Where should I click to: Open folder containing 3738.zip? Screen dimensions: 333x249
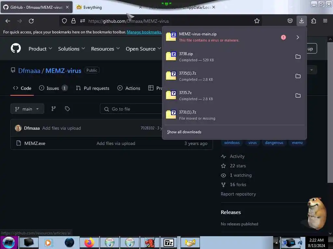(x=298, y=56)
